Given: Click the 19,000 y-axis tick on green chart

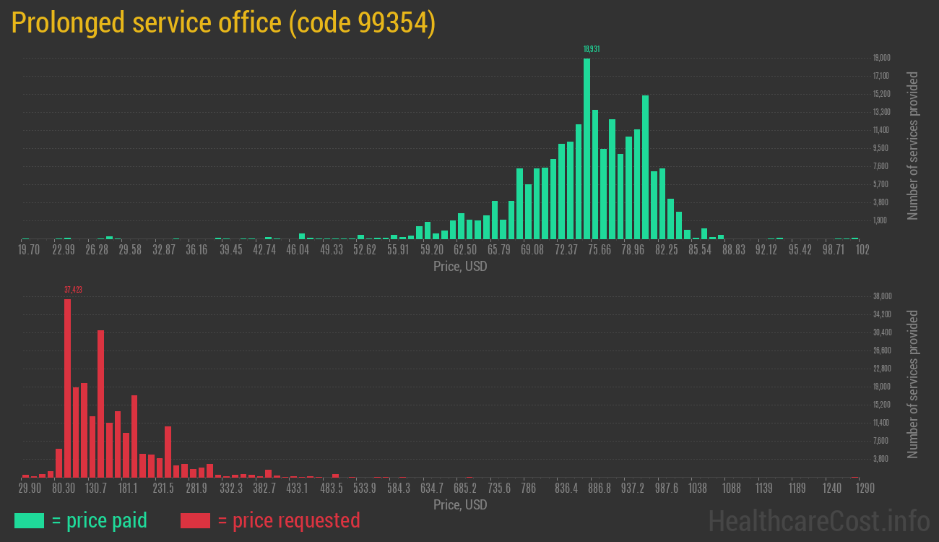Looking at the screenshot, I should (881, 58).
